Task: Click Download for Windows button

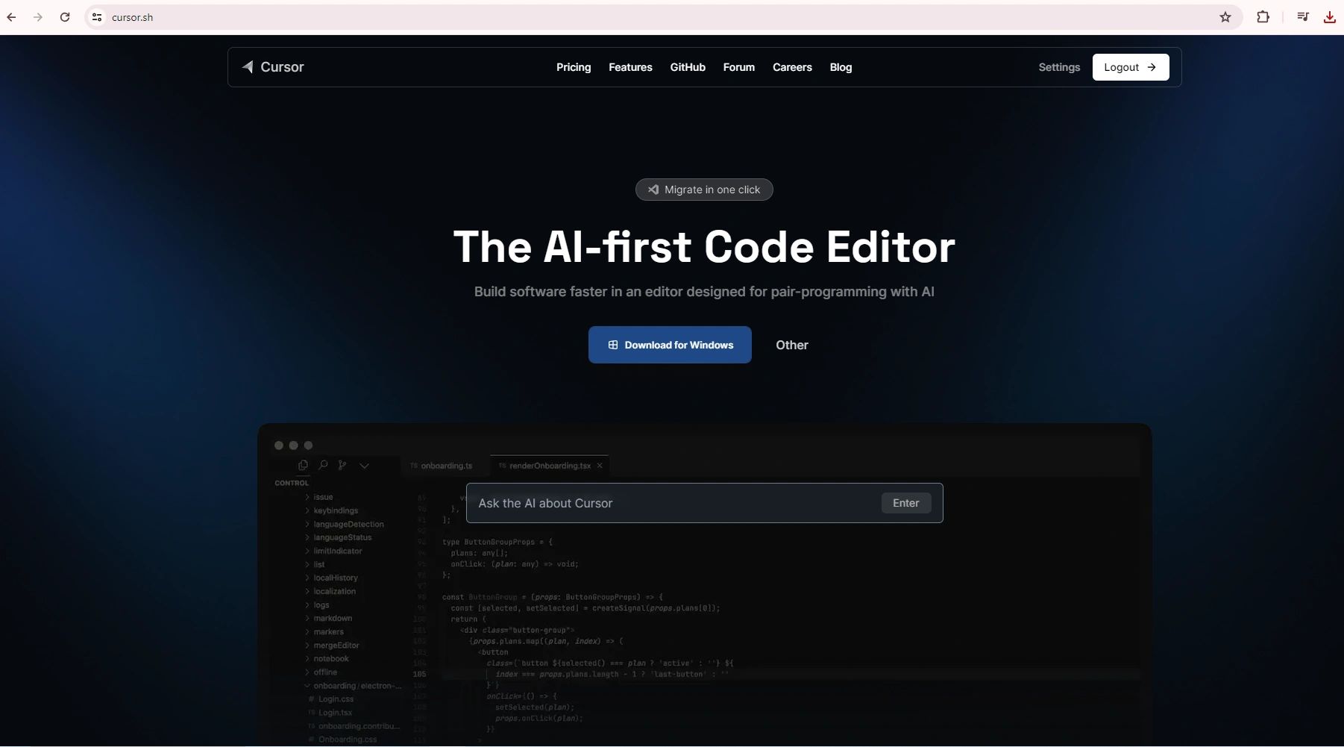Action: coord(669,345)
